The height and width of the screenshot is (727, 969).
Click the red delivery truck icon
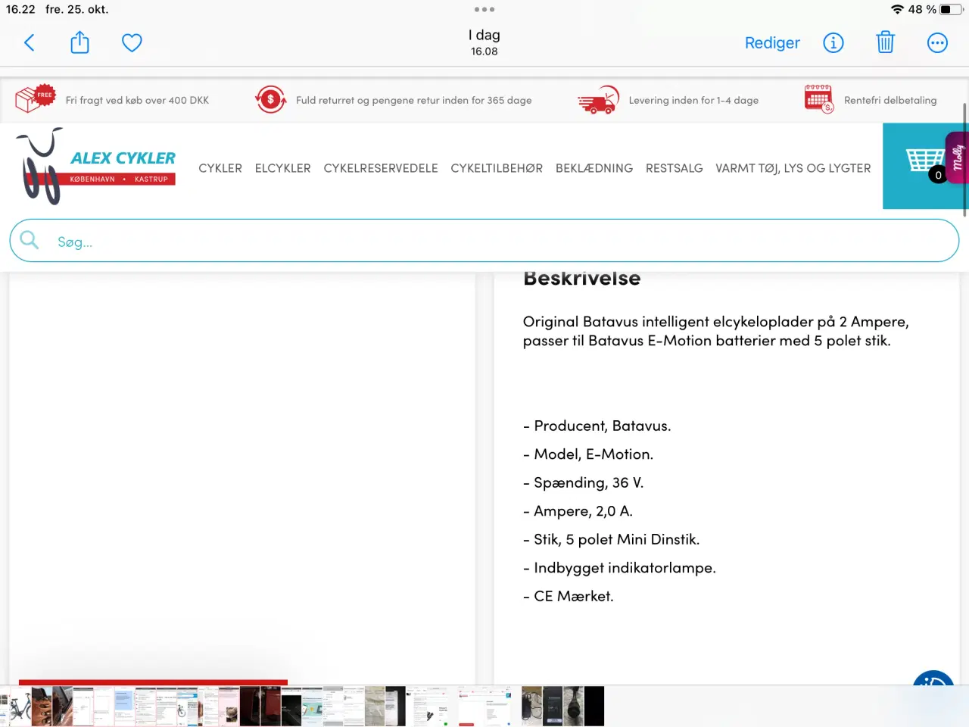tap(598, 100)
